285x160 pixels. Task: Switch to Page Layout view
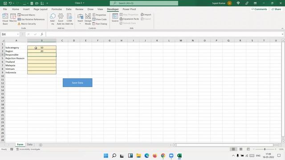pos(241,149)
